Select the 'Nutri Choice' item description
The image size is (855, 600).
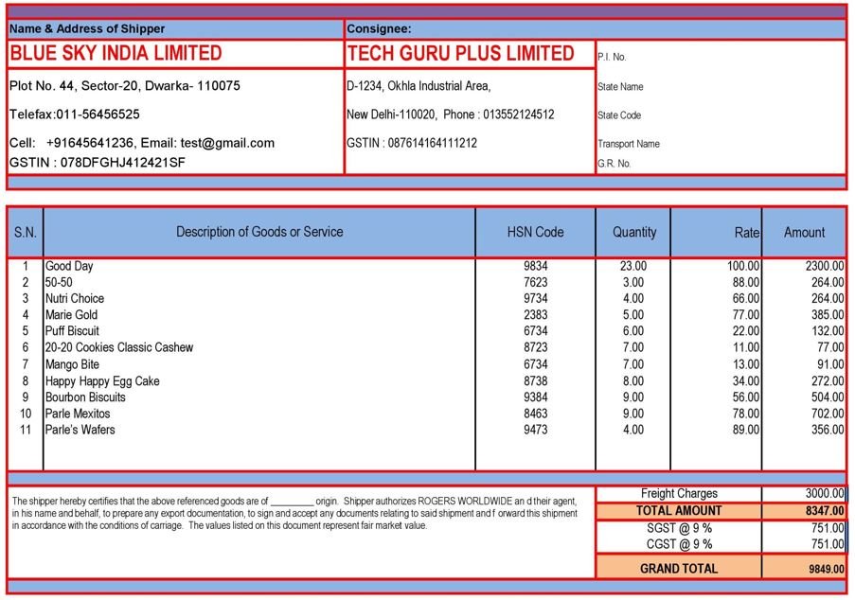[75, 299]
